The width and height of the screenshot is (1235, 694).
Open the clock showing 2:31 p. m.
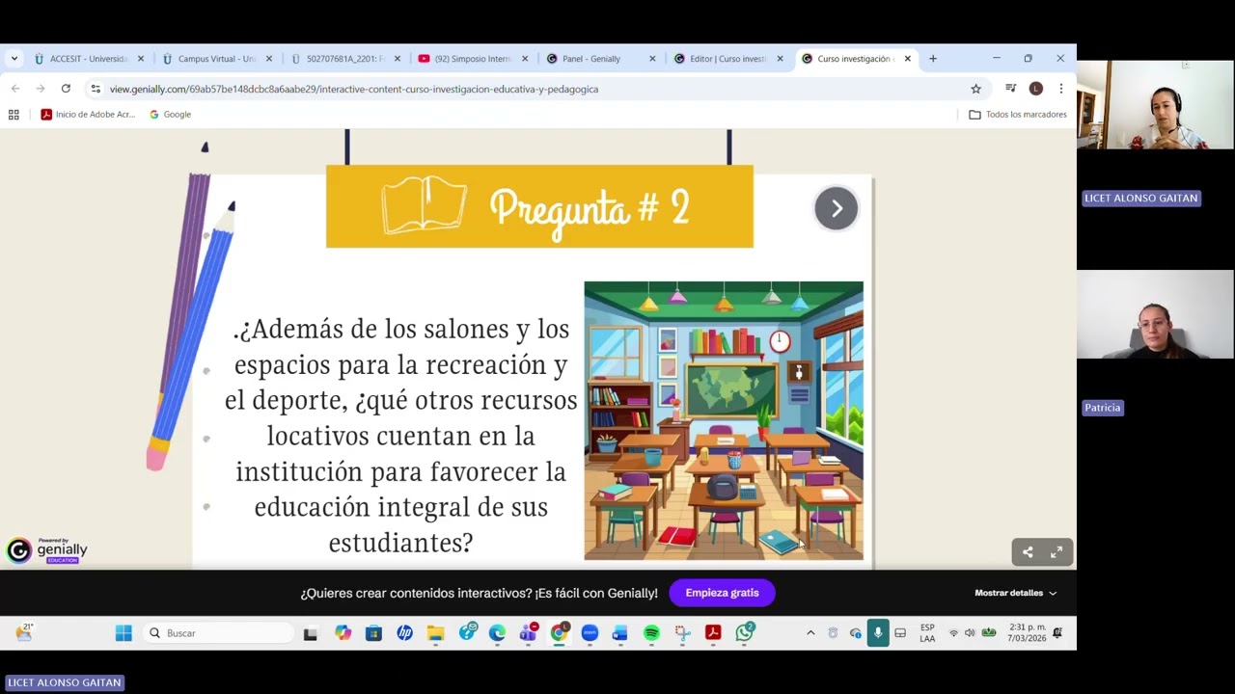point(1027,633)
